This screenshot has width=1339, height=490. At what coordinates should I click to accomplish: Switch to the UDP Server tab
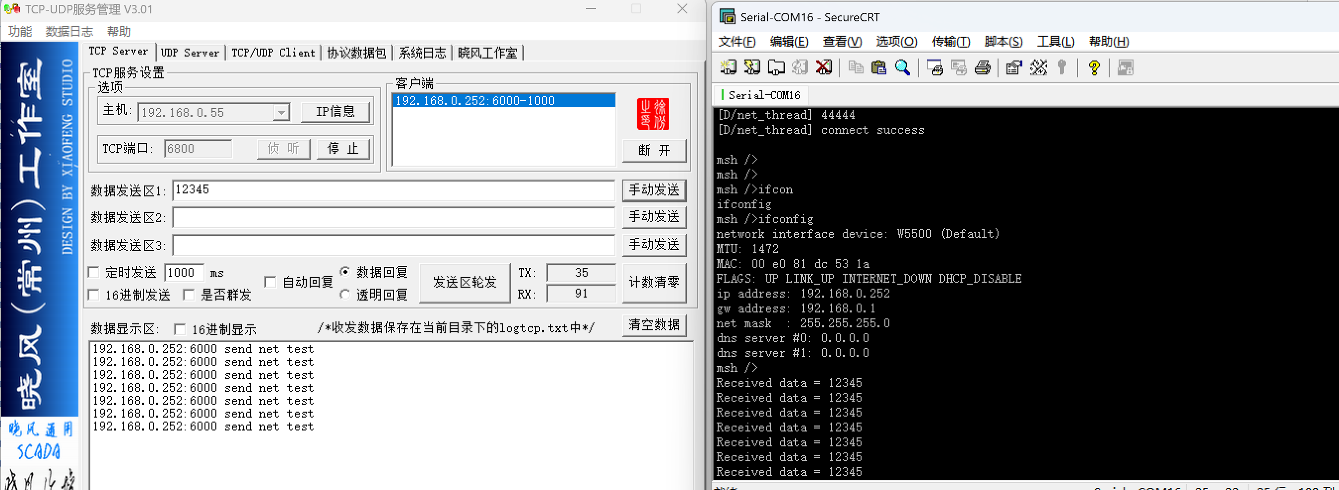point(190,53)
